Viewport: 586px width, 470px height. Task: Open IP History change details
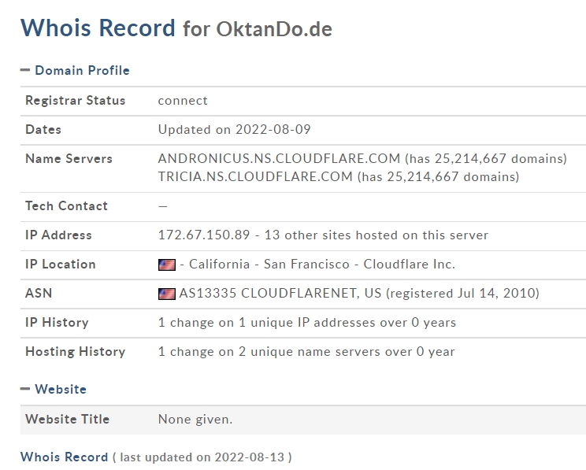tap(307, 323)
